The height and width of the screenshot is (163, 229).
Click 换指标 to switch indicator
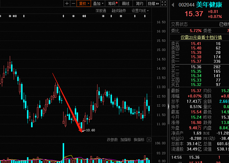click(139, 140)
